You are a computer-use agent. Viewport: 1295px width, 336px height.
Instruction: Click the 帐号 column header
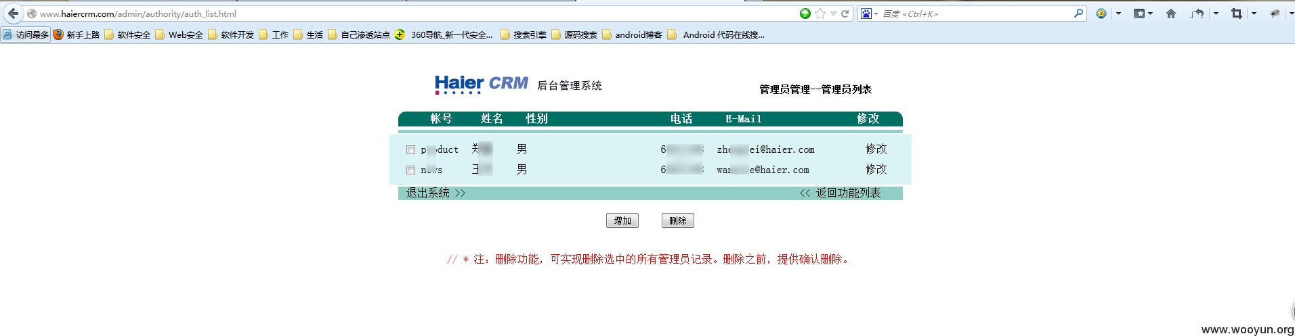click(x=441, y=118)
